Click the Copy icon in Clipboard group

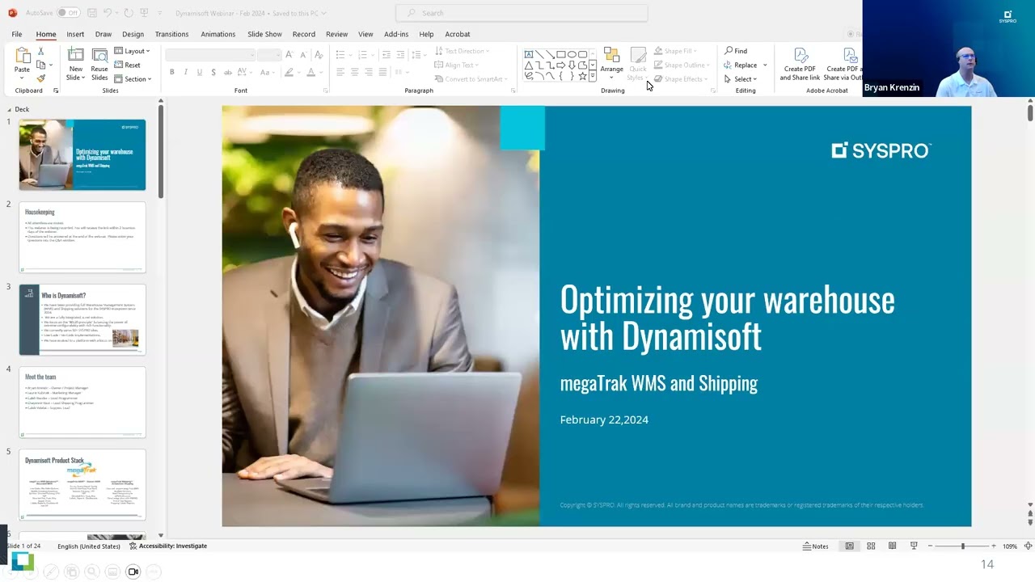40,65
